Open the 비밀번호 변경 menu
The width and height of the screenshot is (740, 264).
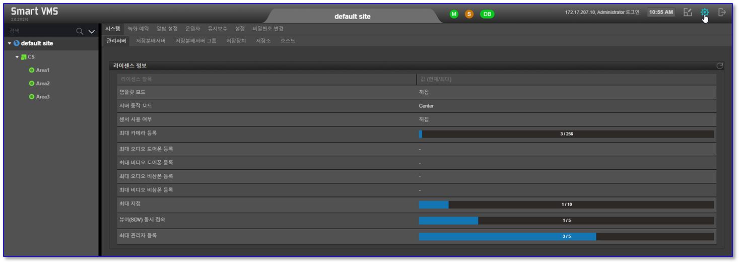[x=268, y=29]
